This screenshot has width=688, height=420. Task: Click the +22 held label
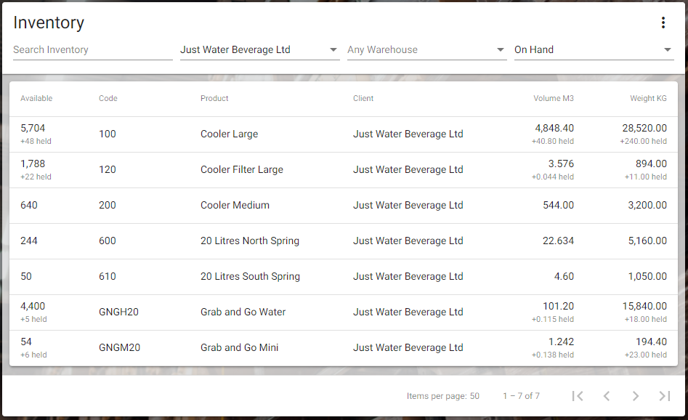click(36, 177)
